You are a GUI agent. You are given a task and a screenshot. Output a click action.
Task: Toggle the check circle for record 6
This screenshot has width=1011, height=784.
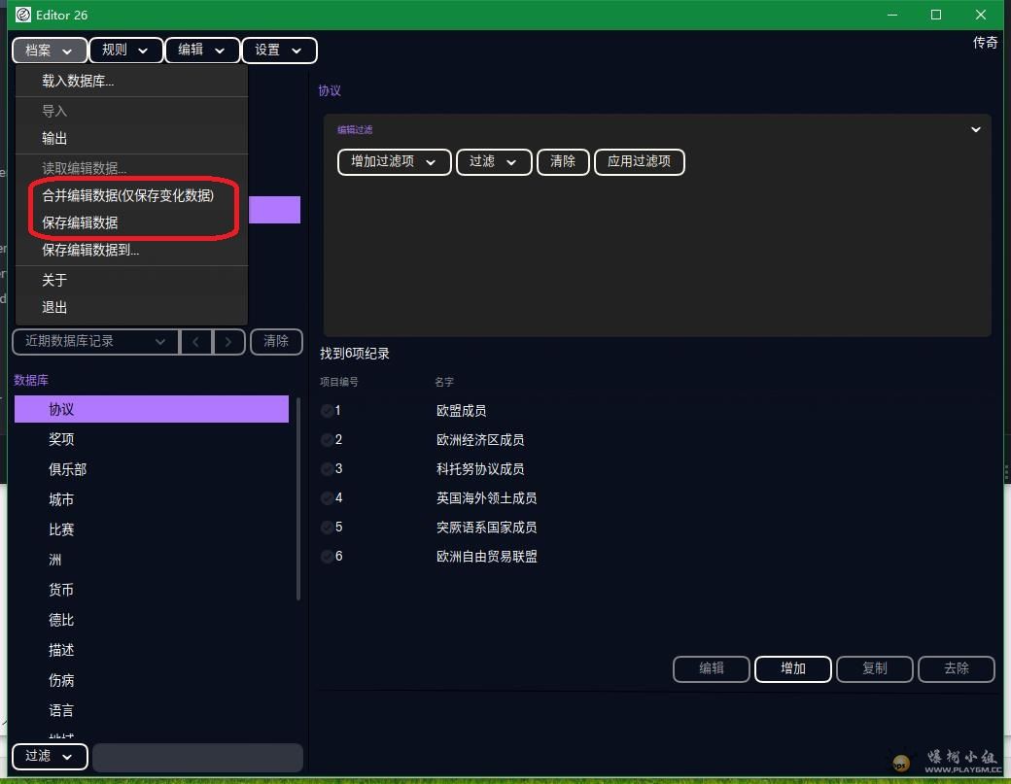[x=327, y=557]
